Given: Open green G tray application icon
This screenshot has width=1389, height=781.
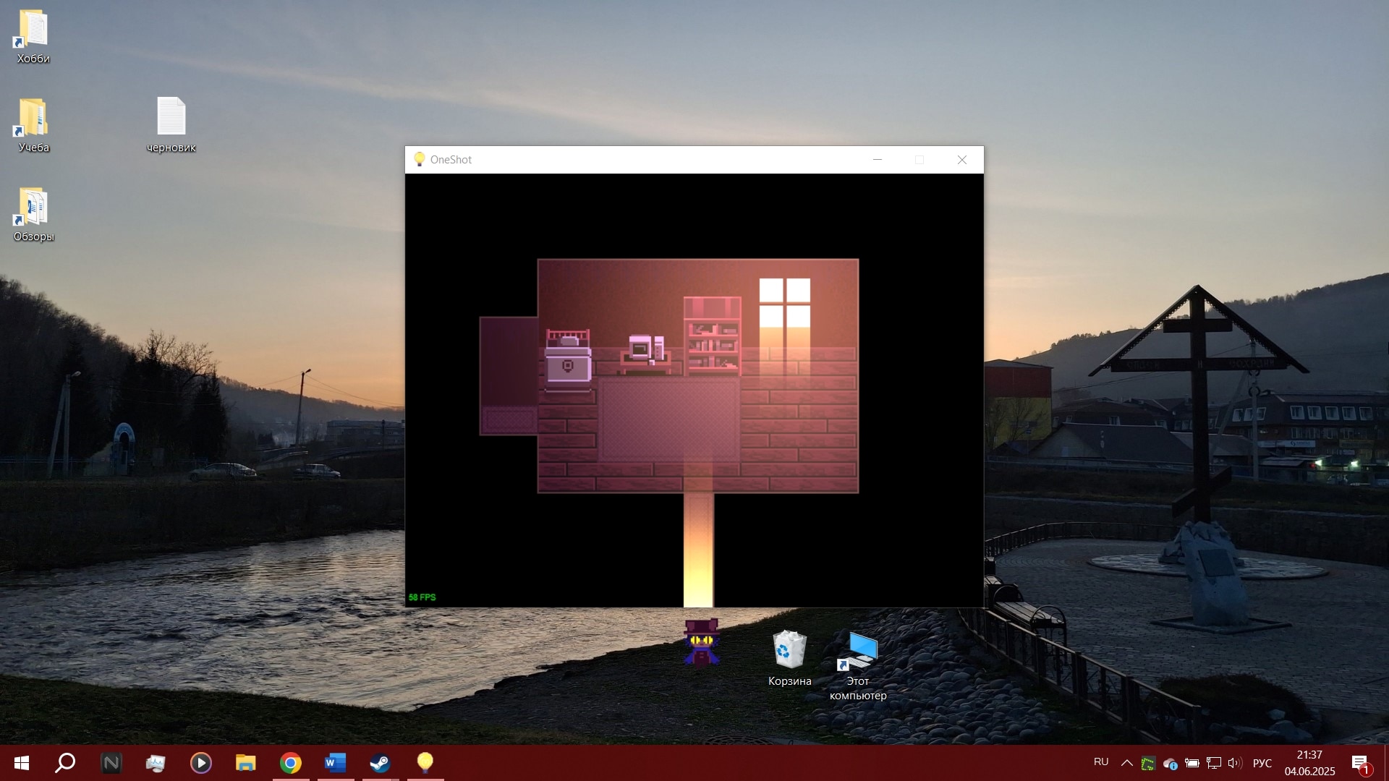Looking at the screenshot, I should coord(1148,764).
